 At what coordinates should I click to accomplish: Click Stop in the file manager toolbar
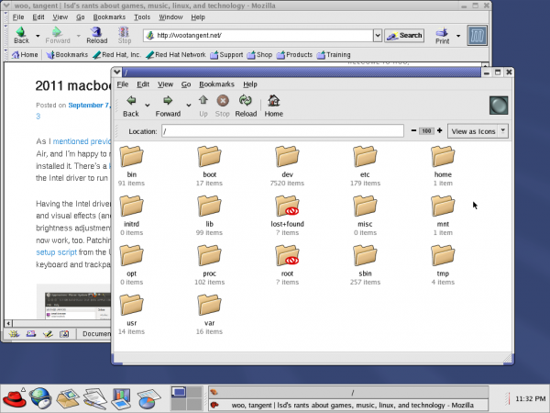pyautogui.click(x=223, y=106)
